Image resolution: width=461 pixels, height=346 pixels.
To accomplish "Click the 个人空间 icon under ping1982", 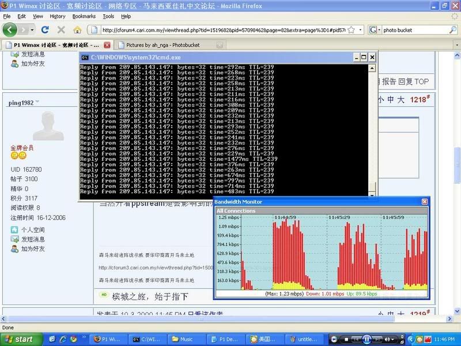I will [14, 230].
